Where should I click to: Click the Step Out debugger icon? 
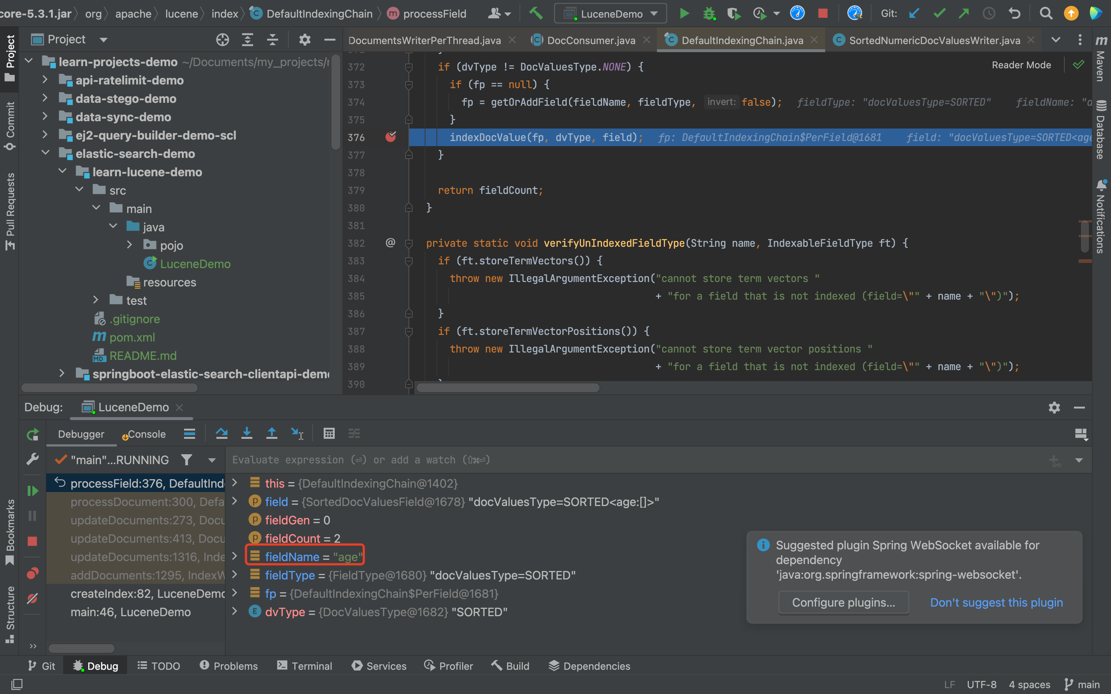point(272,433)
